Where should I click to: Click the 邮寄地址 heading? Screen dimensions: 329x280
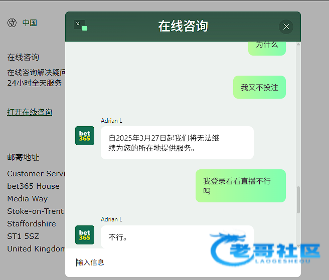23,157
